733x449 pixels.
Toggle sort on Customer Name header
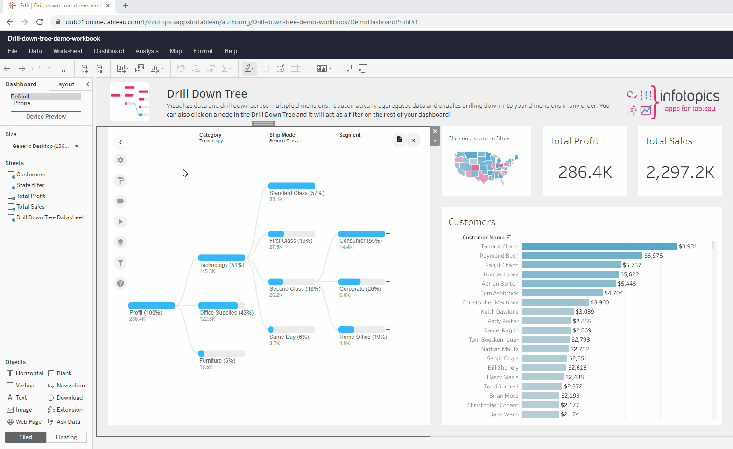(x=509, y=237)
